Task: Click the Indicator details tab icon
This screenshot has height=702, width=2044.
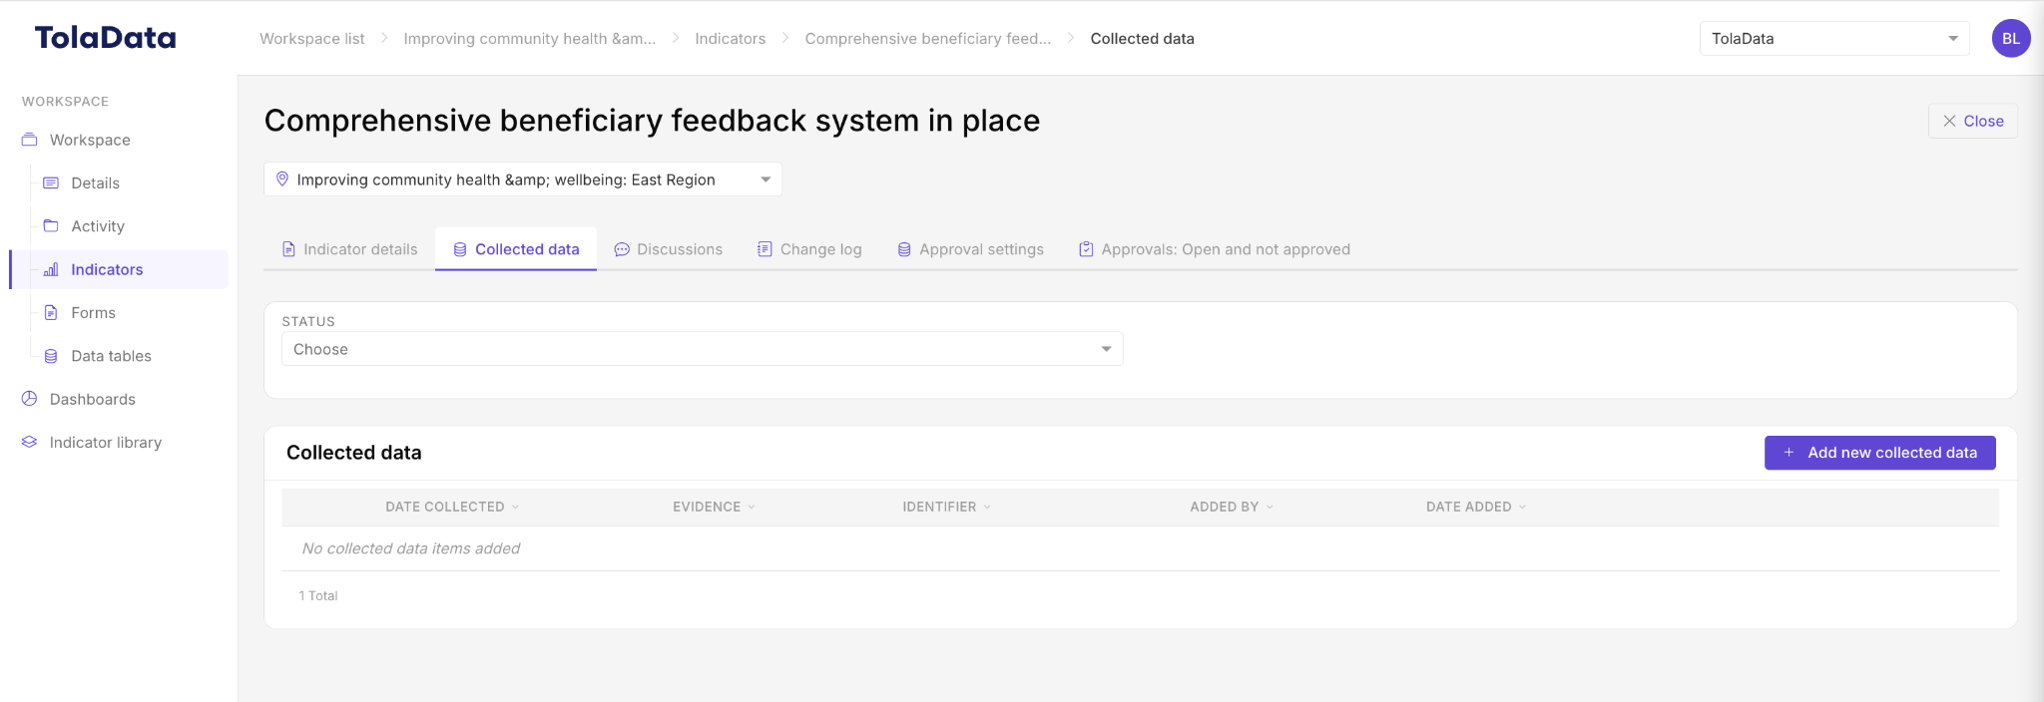Action: click(288, 249)
